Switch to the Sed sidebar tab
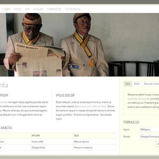Viewport: 159px width, 159px height. point(128,84)
